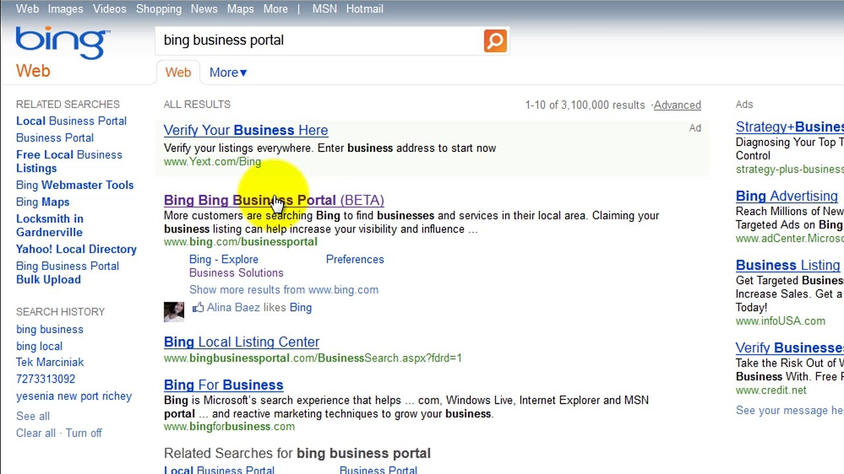Click the orange search magnifier button
Screen dimensions: 844x474
[x=495, y=41]
